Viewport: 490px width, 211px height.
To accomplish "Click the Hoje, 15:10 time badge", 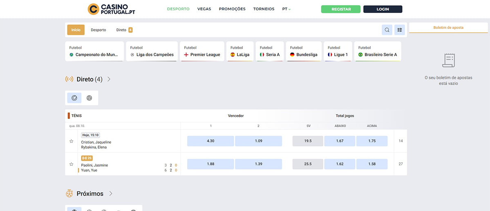I will (x=90, y=135).
